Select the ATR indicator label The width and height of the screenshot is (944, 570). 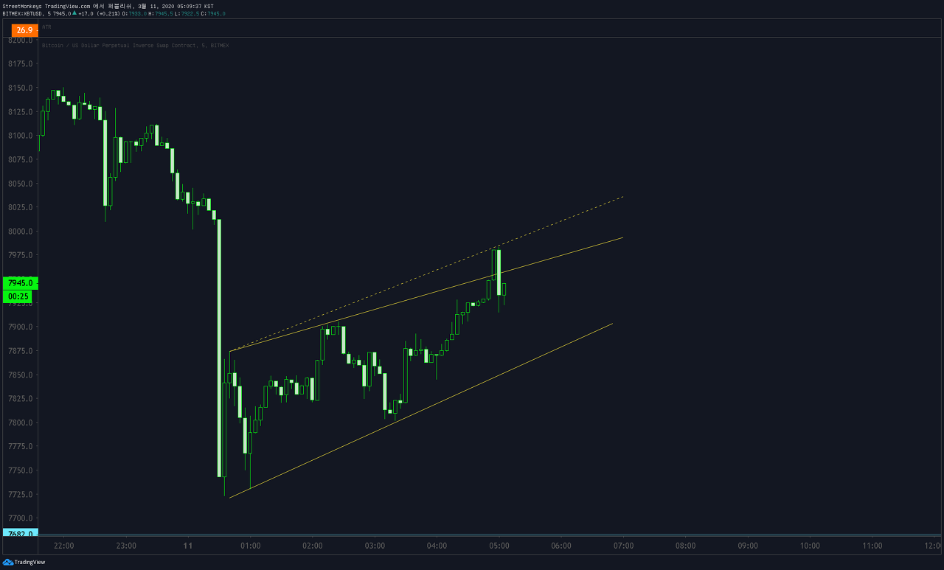pyautogui.click(x=46, y=27)
